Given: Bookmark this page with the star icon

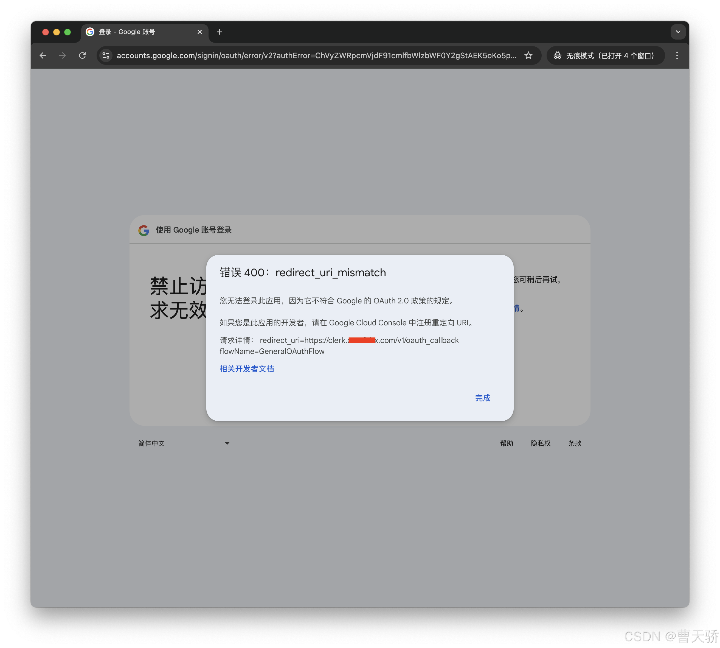Looking at the screenshot, I should 528,55.
